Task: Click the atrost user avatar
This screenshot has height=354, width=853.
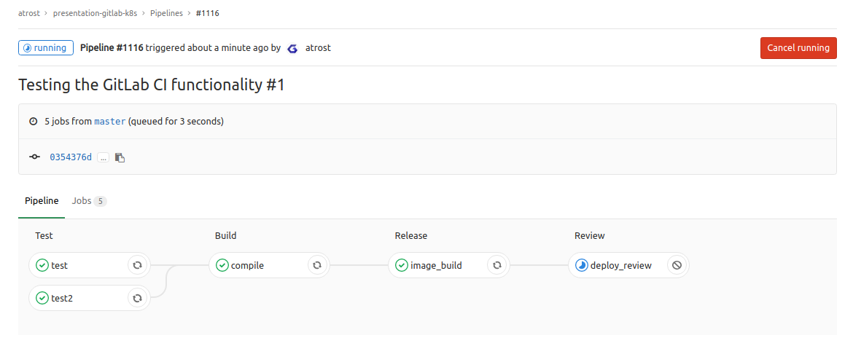Action: coord(293,48)
